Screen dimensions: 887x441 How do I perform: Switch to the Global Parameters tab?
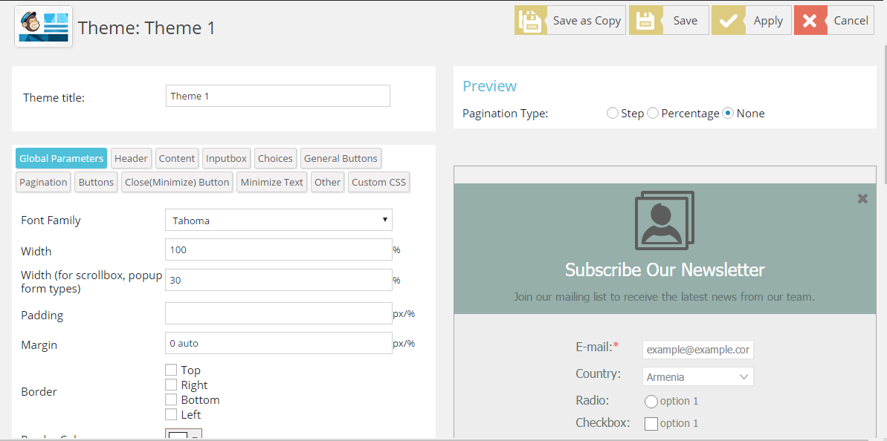click(61, 158)
